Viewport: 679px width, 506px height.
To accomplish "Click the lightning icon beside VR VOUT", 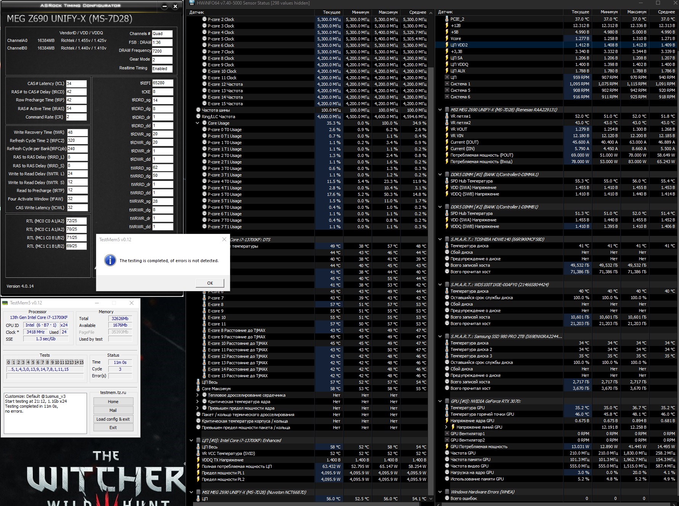I will (447, 129).
